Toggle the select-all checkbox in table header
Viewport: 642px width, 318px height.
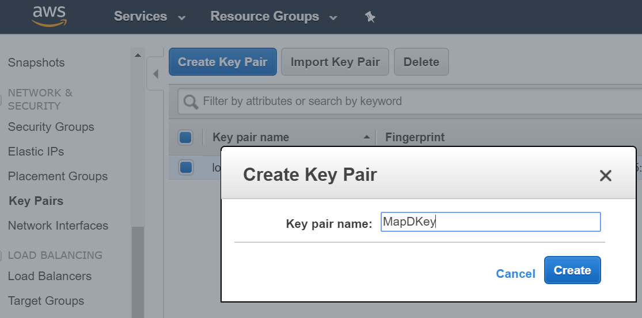click(x=185, y=137)
